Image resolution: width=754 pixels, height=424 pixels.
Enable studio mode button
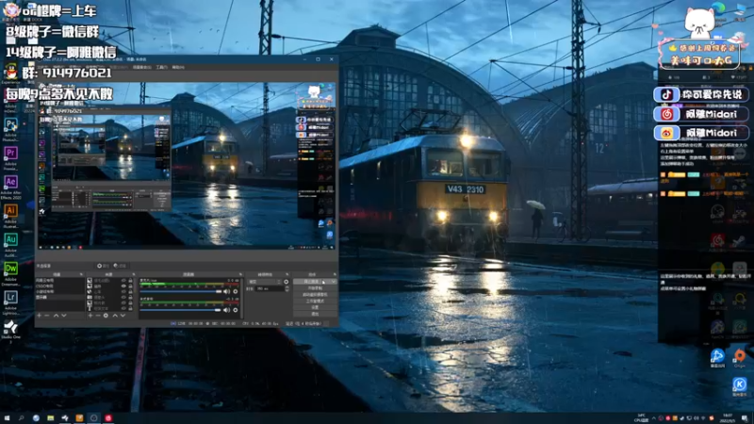[x=315, y=301]
